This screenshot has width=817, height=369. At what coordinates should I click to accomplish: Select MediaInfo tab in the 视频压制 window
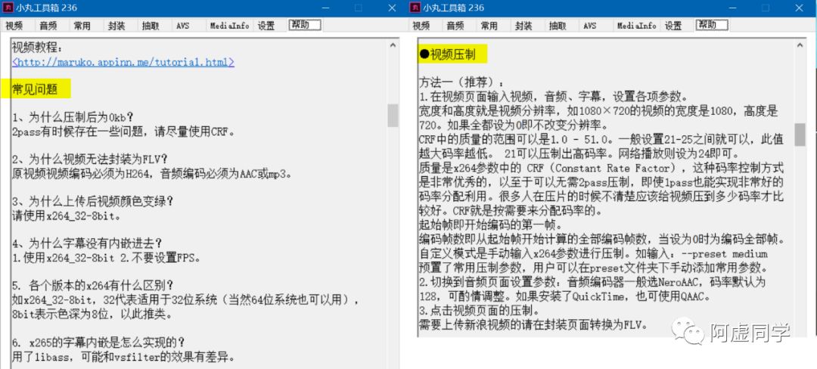pyautogui.click(x=637, y=26)
